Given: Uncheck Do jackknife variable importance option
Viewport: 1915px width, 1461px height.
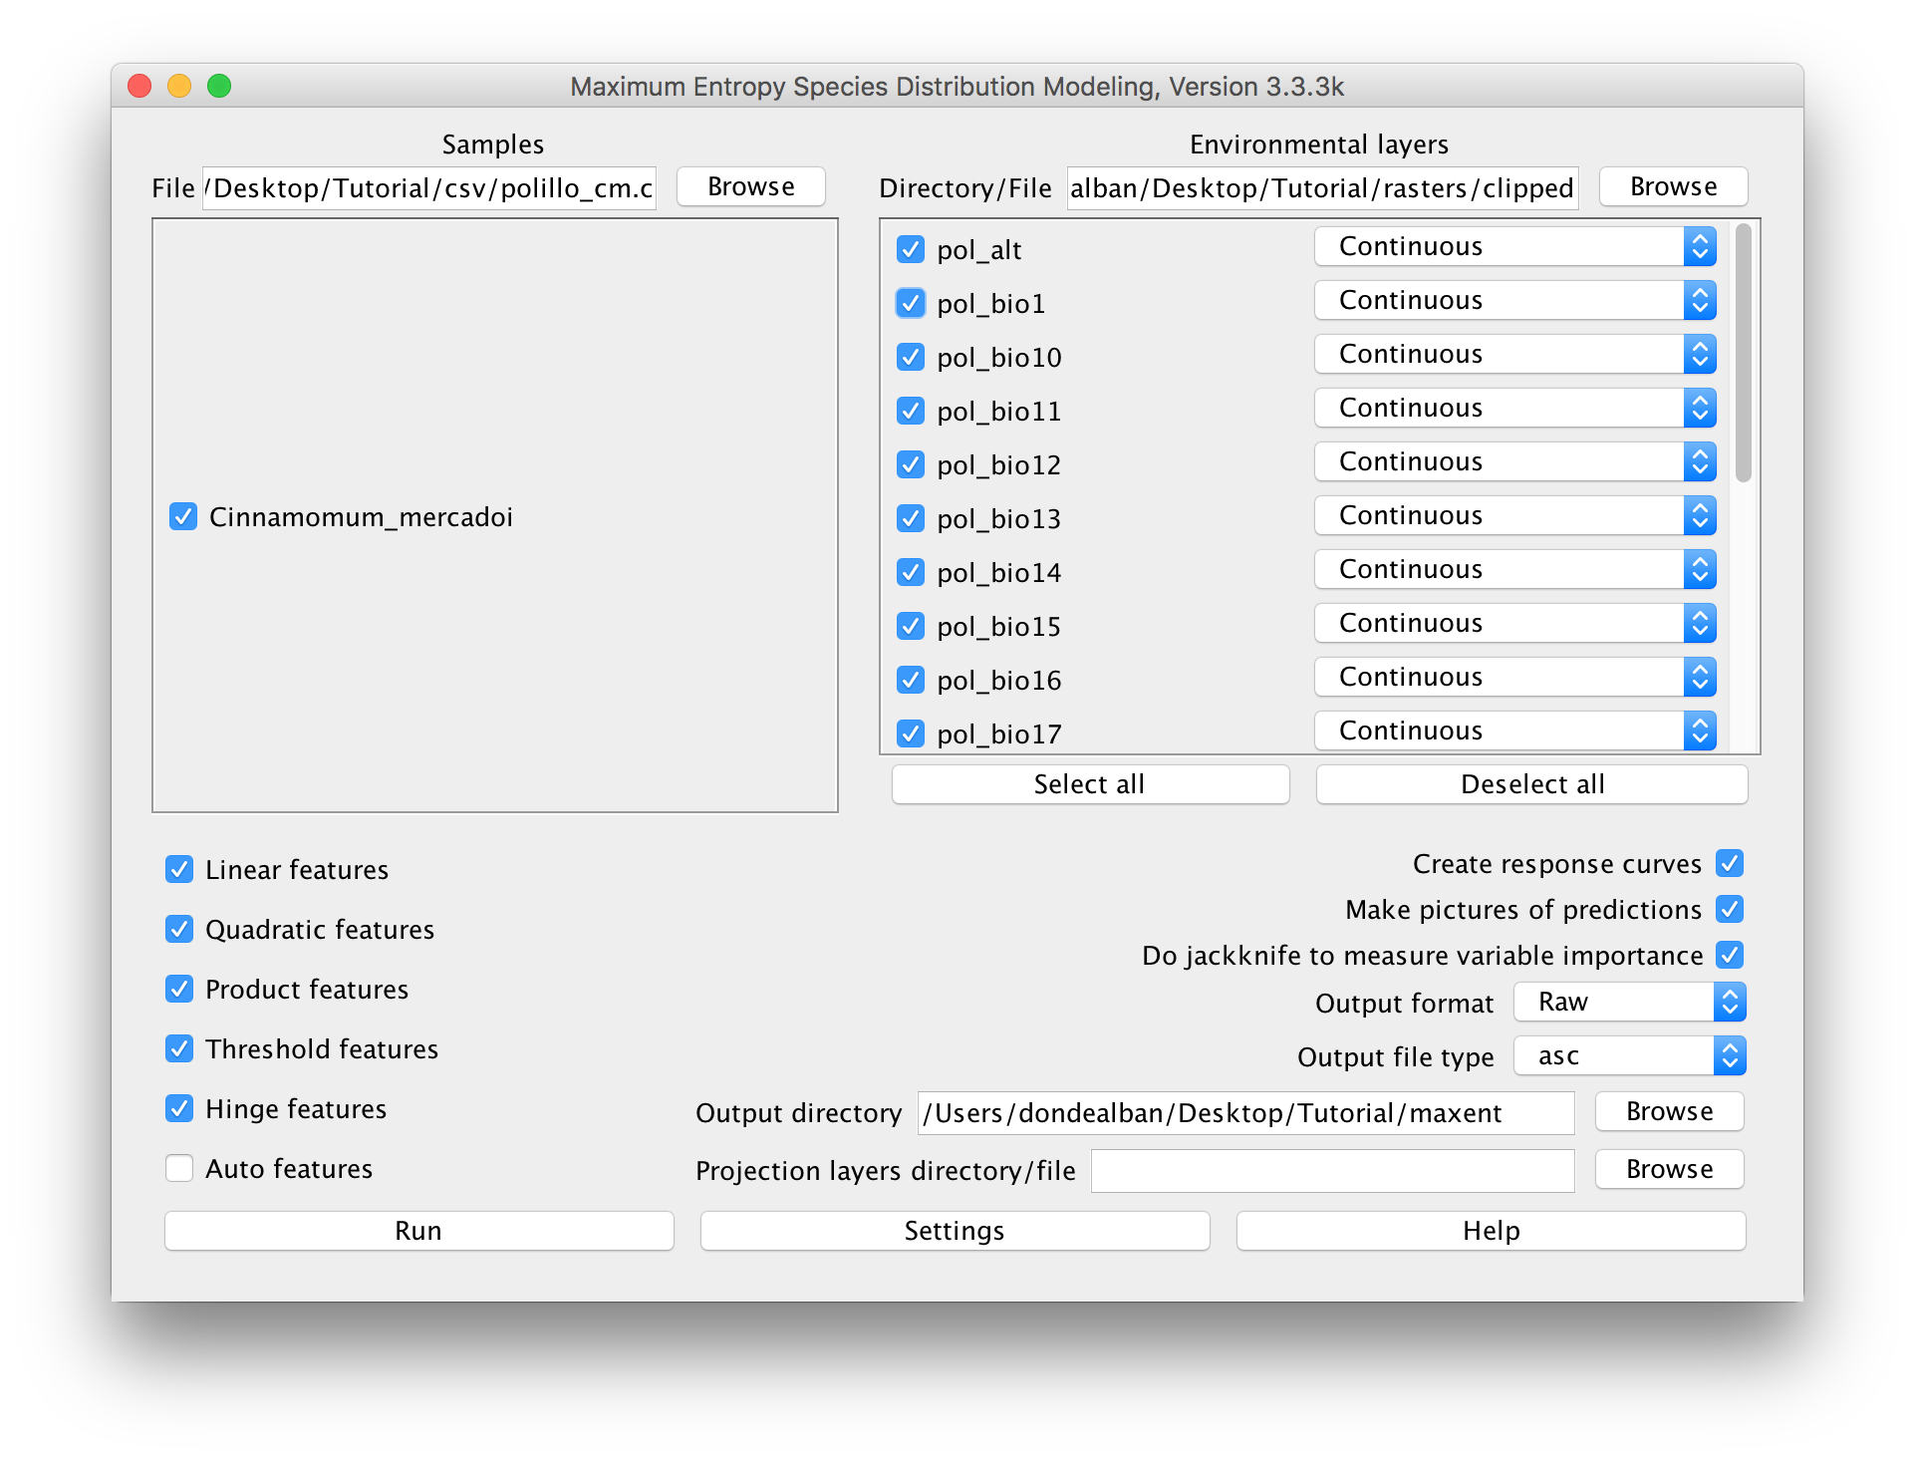Looking at the screenshot, I should click(1730, 955).
